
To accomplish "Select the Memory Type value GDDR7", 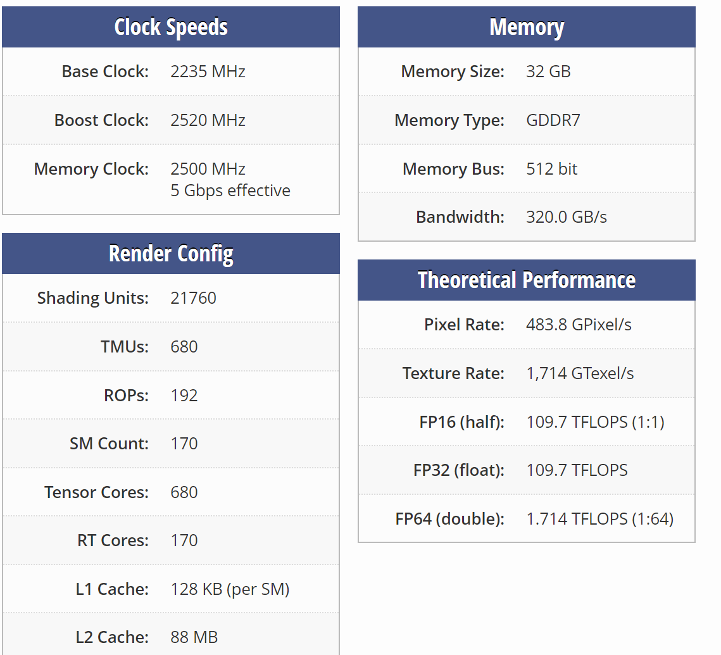I will pyautogui.click(x=553, y=120).
